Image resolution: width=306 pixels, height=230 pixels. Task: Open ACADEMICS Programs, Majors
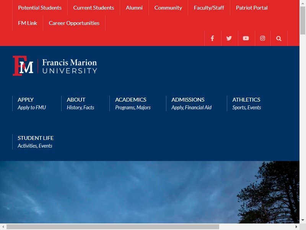point(133,103)
